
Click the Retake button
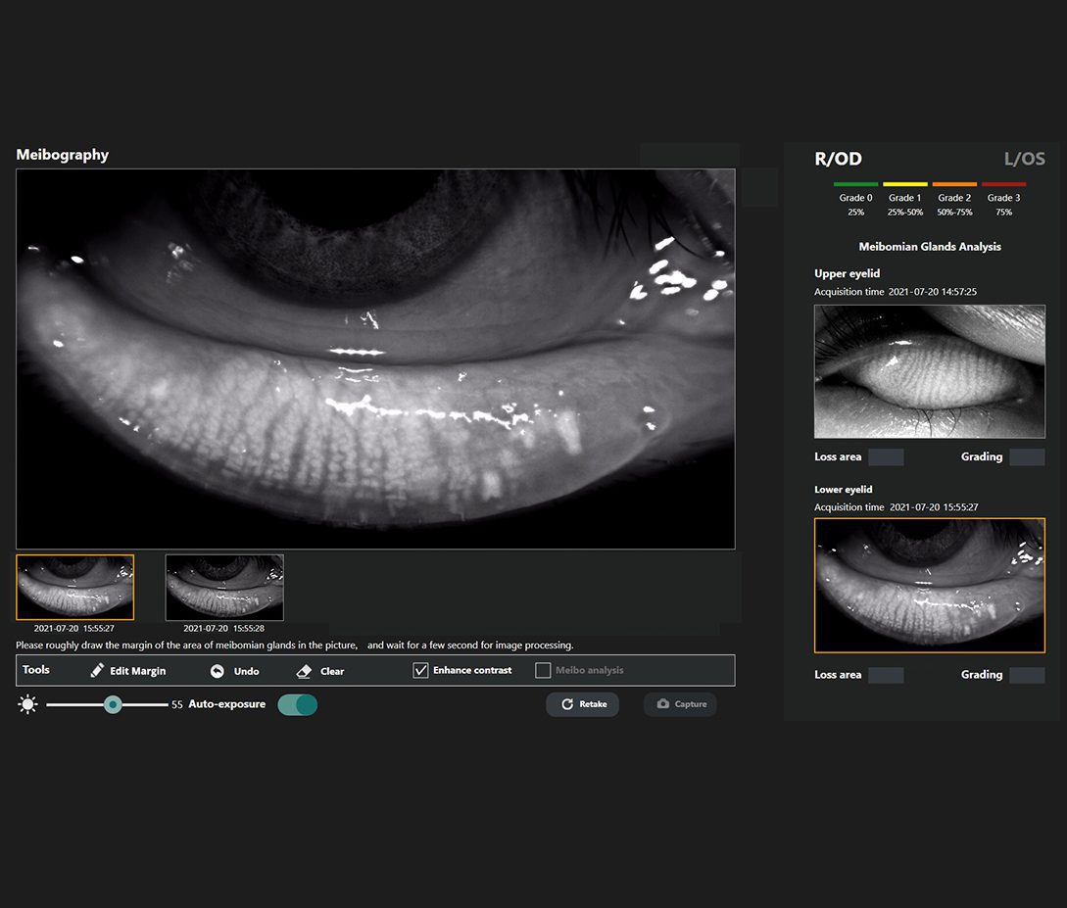point(582,704)
